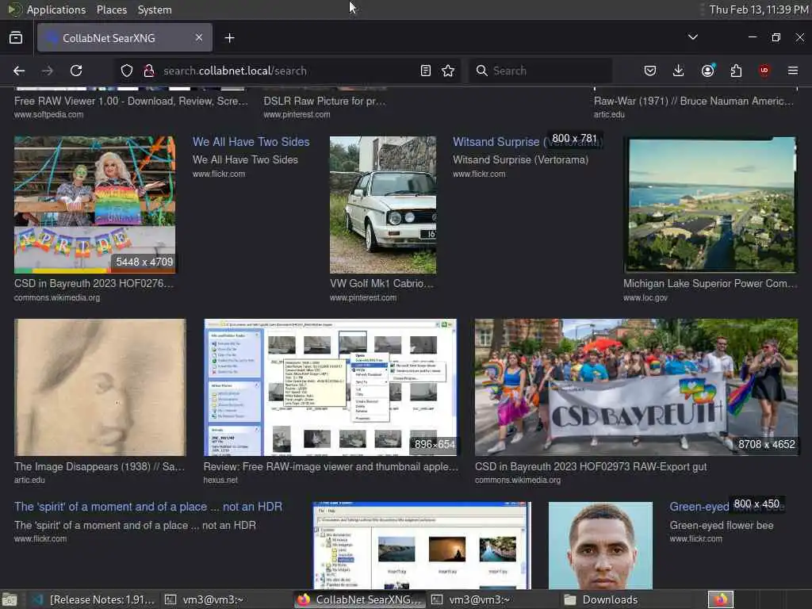Close the CollabNet SearXNG tab
The image size is (812, 609).
199,37
